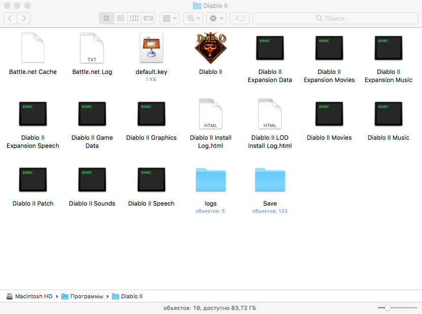The image size is (422, 314).
Task: Click Macintosh HD in the path bar
Action: point(29,296)
